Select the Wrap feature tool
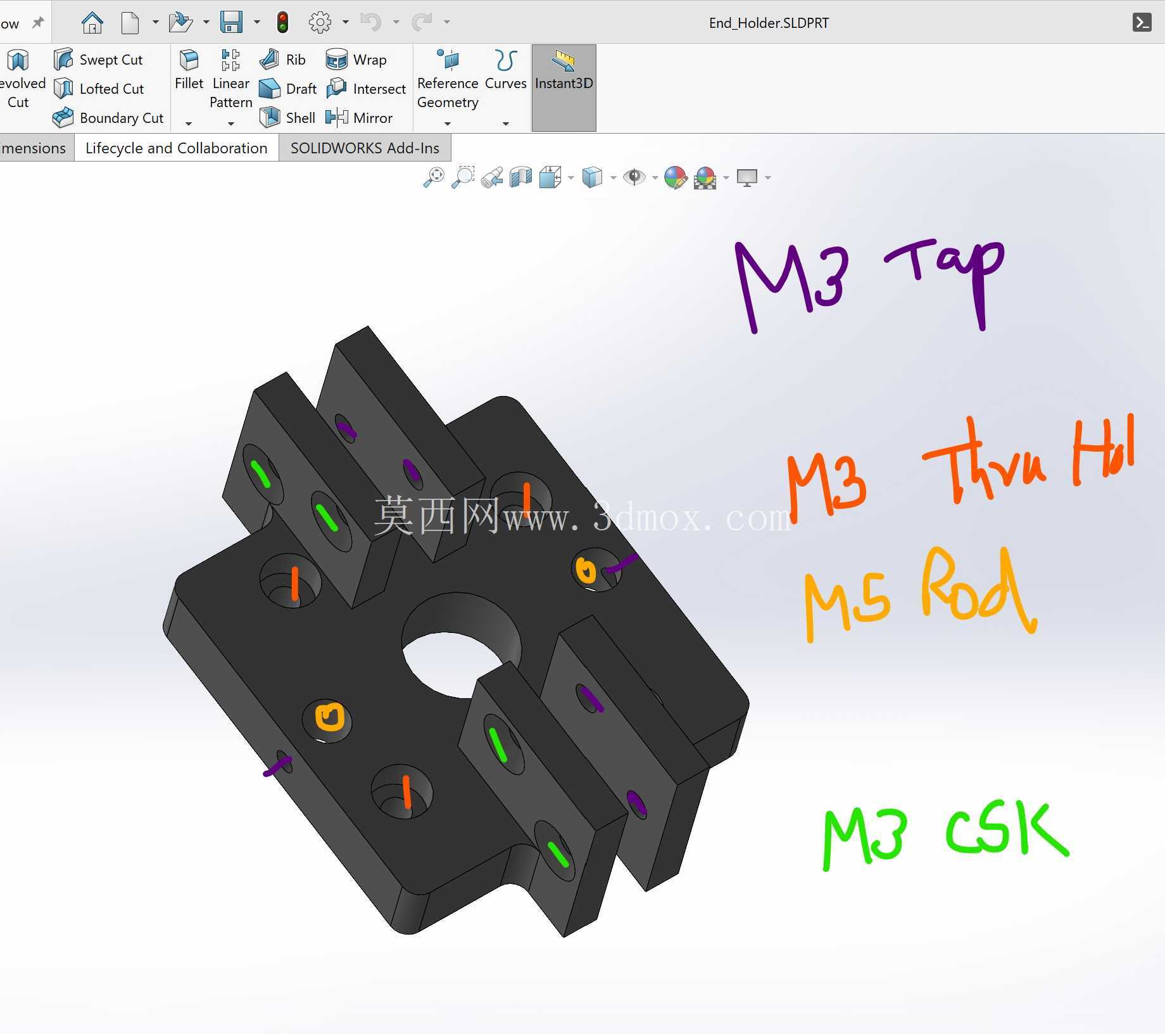Image resolution: width=1165 pixels, height=1034 pixels. tap(356, 60)
